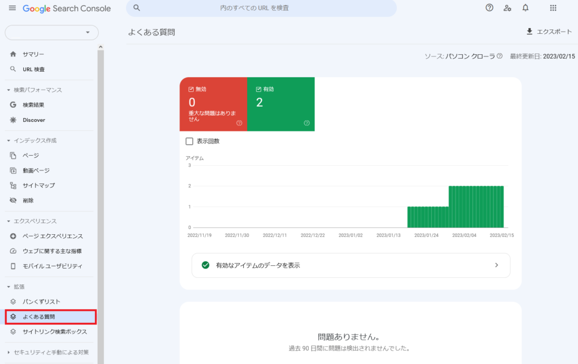
Task: Click the sidebar vertical scrollbar thumb
Action: (100, 207)
